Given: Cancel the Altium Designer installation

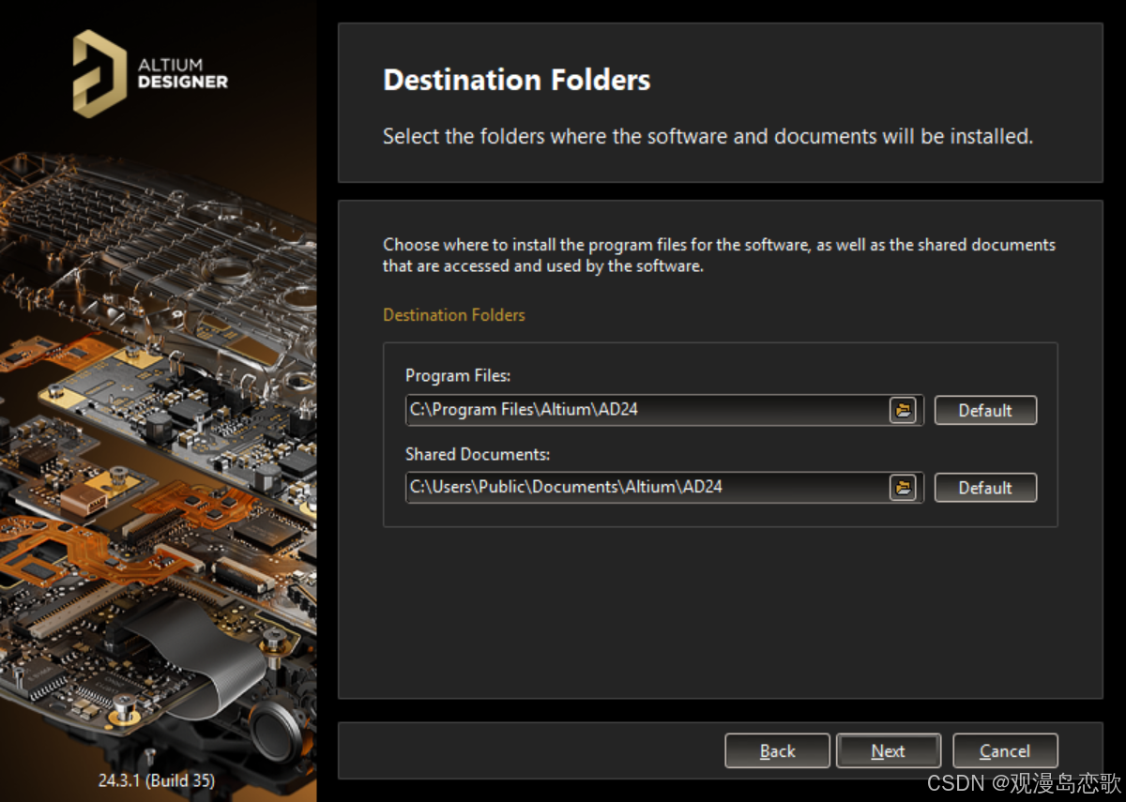Looking at the screenshot, I should pos(1005,750).
